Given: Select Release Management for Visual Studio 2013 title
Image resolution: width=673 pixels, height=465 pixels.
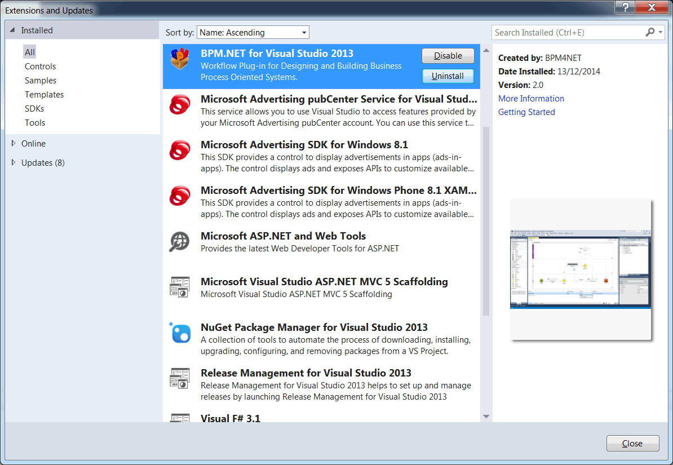Looking at the screenshot, I should point(306,373).
